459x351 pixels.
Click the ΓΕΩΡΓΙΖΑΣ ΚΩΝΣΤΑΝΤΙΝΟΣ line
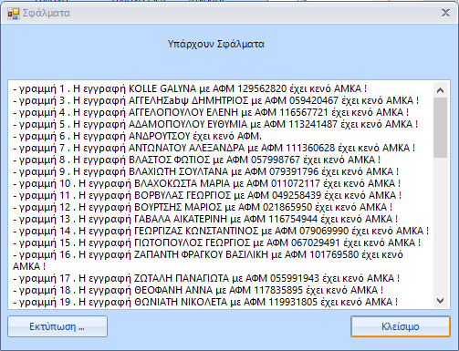[x=221, y=231]
